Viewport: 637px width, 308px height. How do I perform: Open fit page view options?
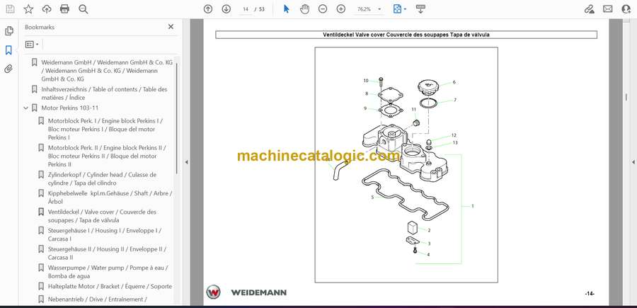[x=400, y=9]
